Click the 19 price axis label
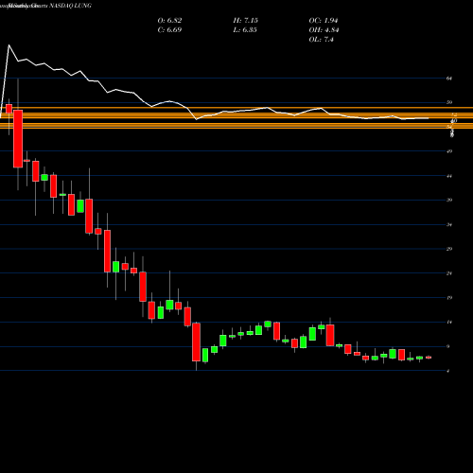 449,298
